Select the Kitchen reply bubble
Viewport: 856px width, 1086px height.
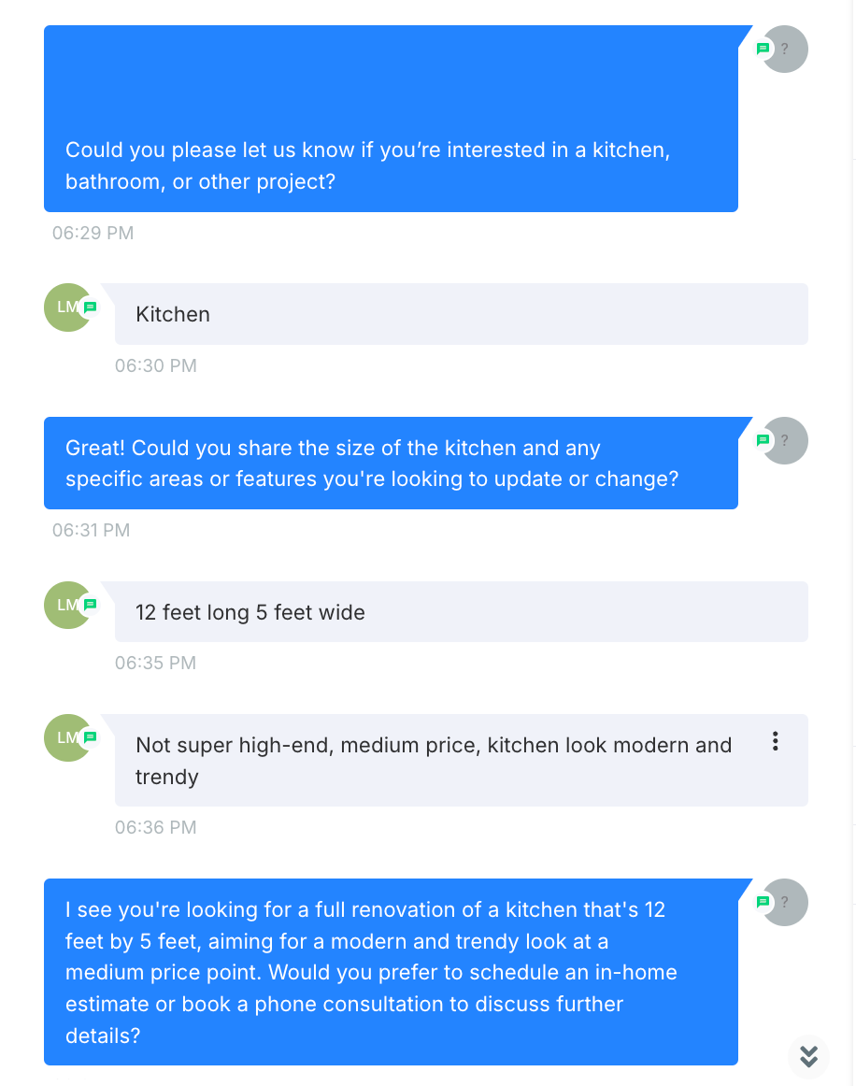point(462,314)
